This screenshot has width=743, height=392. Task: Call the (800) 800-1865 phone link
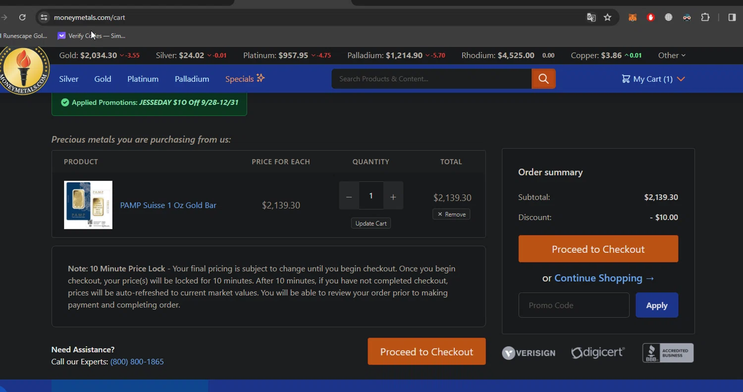[137, 362]
